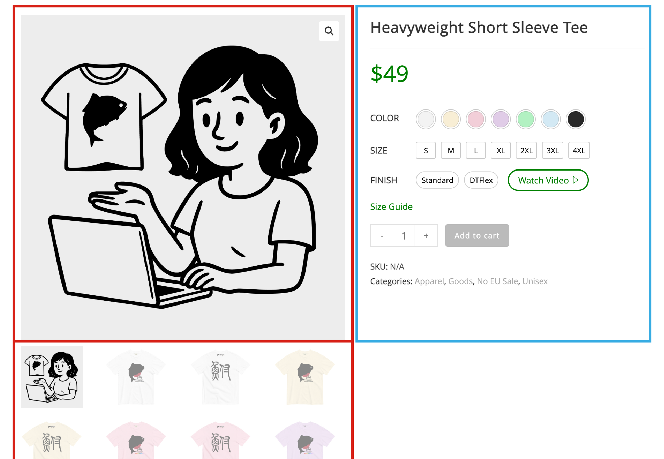The height and width of the screenshot is (459, 664).
Task: Select the black color swatch
Action: pos(576,119)
